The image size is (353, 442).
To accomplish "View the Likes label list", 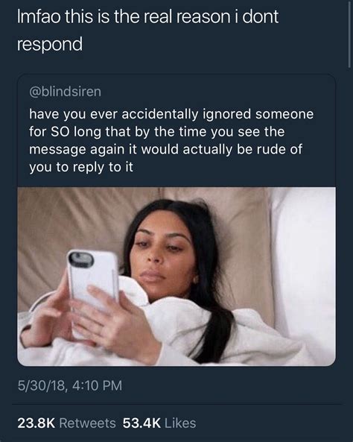I will 180,423.
